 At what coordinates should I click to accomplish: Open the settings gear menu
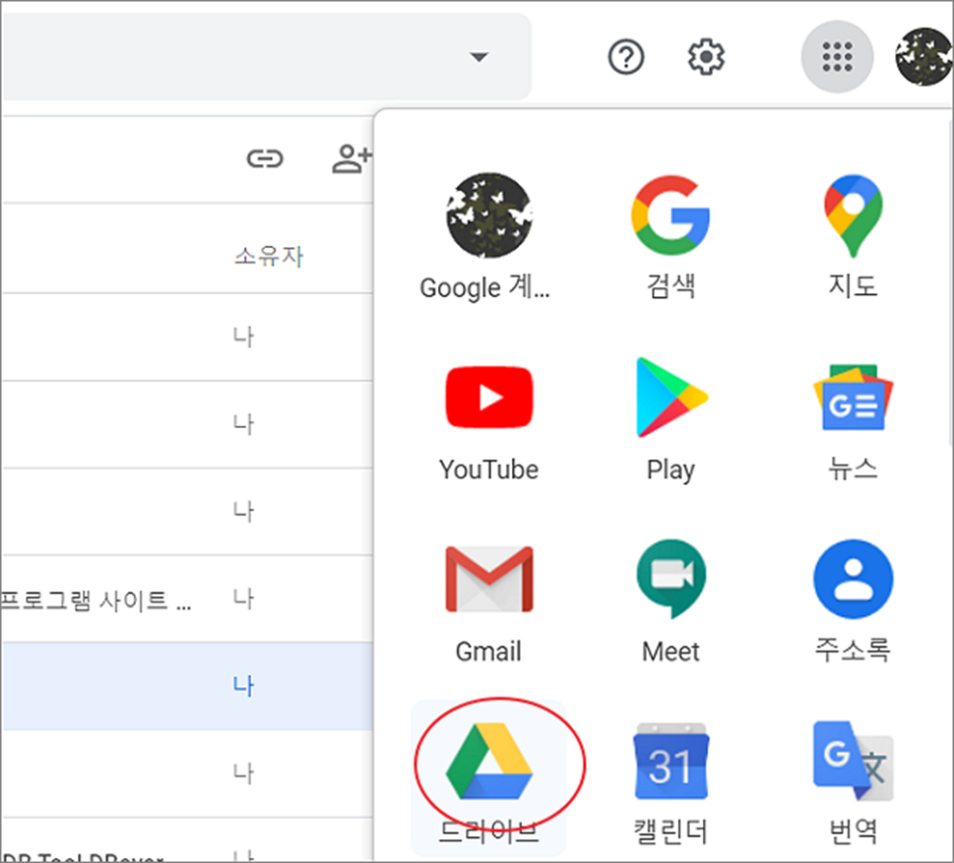pos(706,57)
